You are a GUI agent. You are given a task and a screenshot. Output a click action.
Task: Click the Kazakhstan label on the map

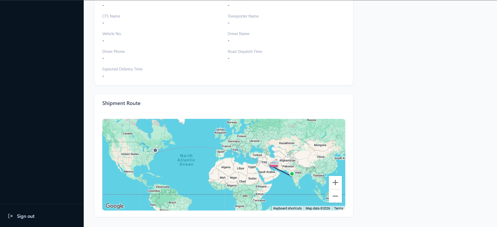click(287, 143)
